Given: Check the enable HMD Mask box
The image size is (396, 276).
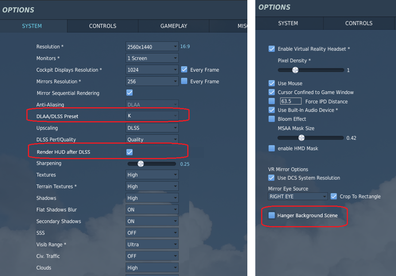Looking at the screenshot, I should click(x=272, y=149).
